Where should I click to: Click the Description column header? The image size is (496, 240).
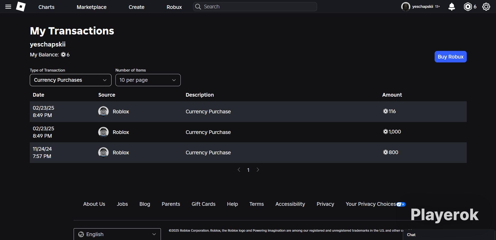200,95
